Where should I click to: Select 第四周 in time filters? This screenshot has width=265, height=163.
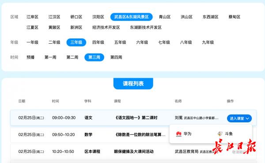click(x=116, y=57)
